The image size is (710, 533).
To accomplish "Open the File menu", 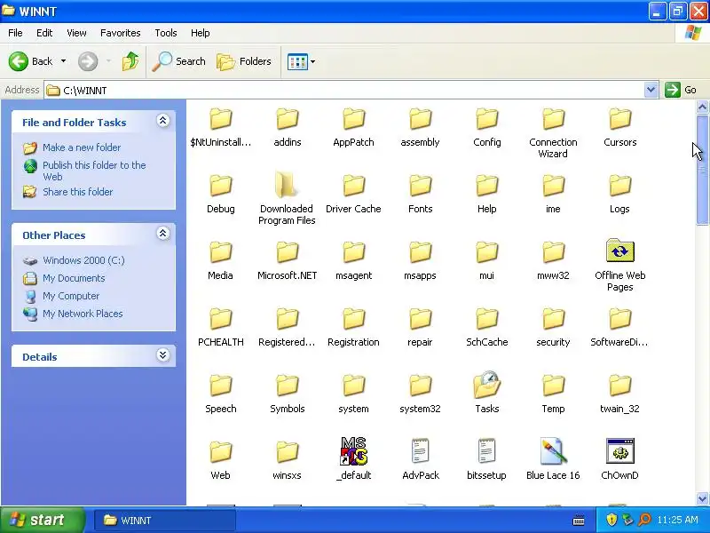I will click(15, 33).
